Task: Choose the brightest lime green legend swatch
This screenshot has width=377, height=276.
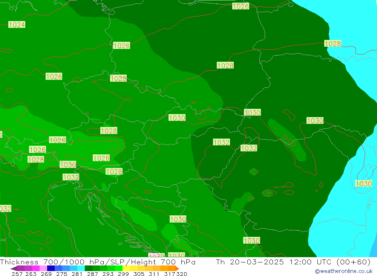Action: click(x=118, y=268)
